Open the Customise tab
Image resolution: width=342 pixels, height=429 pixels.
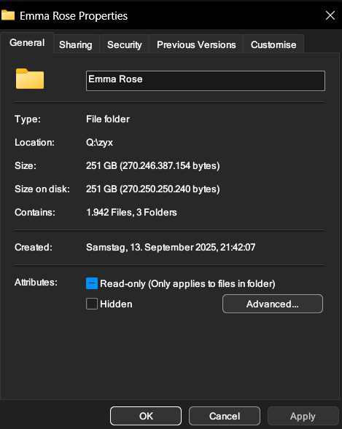click(x=273, y=44)
